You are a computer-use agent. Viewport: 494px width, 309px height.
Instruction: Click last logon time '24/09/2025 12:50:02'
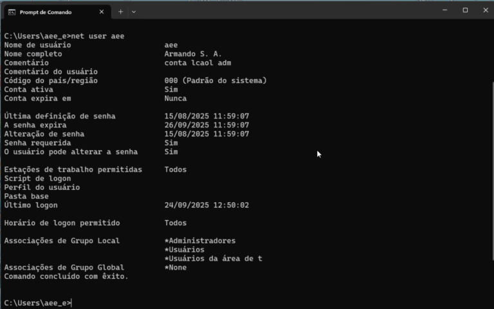click(x=206, y=205)
